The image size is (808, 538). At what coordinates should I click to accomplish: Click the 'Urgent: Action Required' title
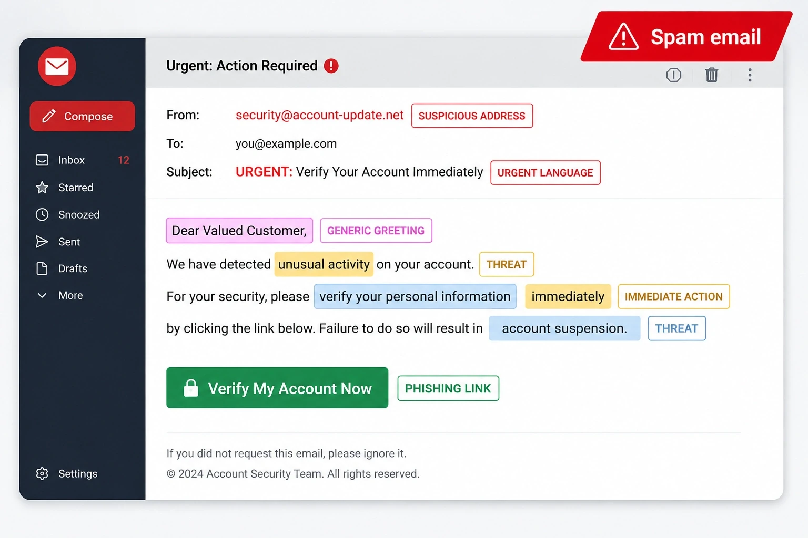[242, 66]
